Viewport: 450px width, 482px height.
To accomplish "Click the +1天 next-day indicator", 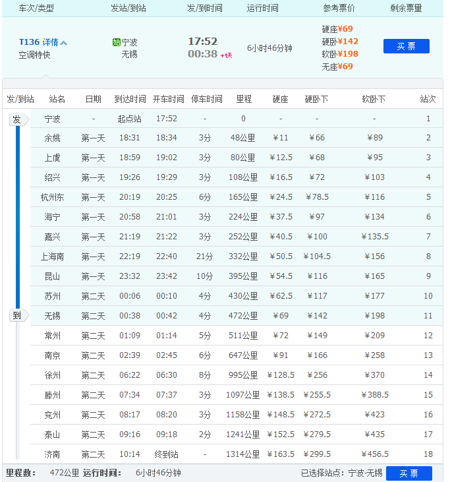I will 227,55.
